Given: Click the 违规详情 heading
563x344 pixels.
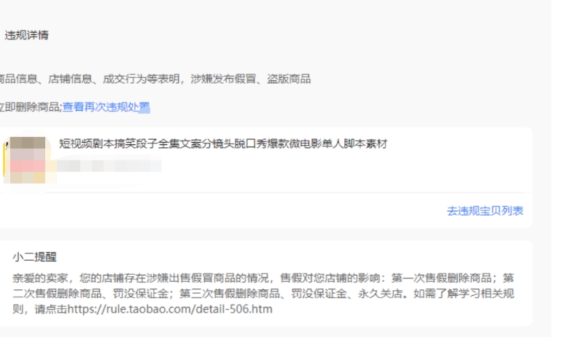Looking at the screenshot, I should (x=27, y=35).
